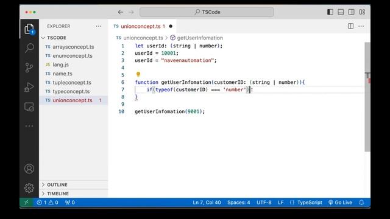Show additional views ellipsis in activity bar
The image size is (390, 219).
coord(29,126)
